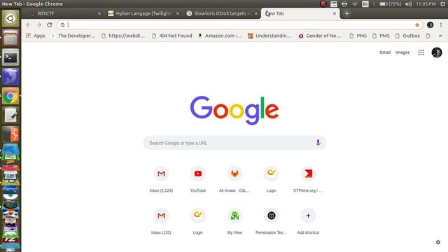The width and height of the screenshot is (448, 252).
Task: Start voice search with the microphone
Action: coord(318,143)
